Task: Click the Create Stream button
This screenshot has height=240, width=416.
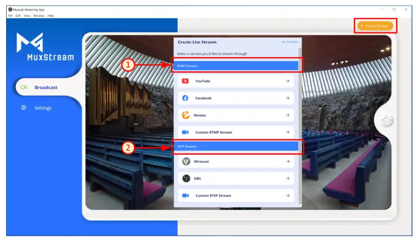Action: point(375,26)
